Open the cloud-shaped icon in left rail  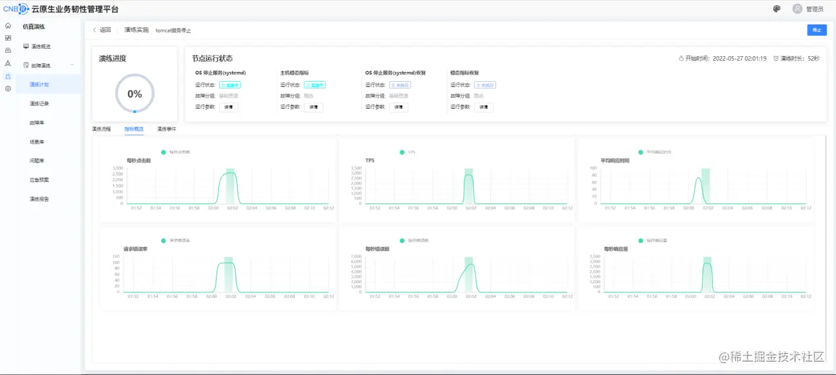[8, 51]
